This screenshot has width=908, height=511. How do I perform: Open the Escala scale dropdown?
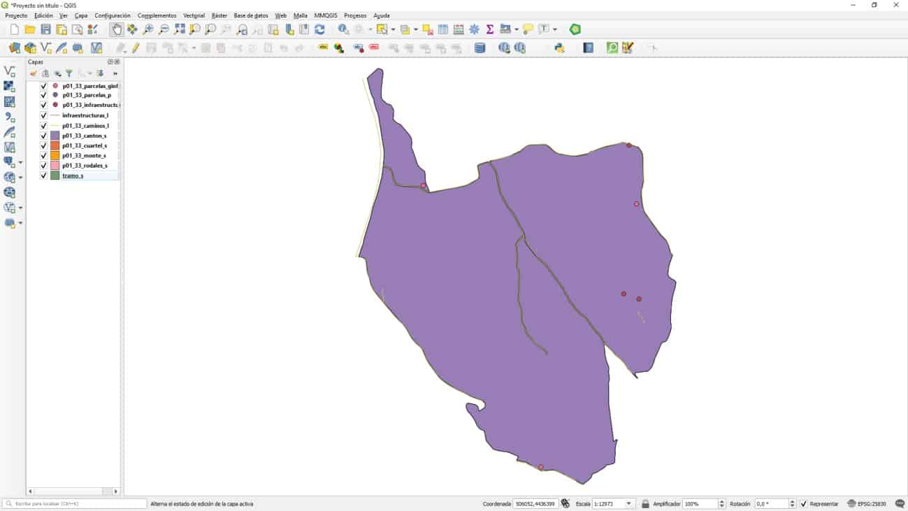coord(628,504)
